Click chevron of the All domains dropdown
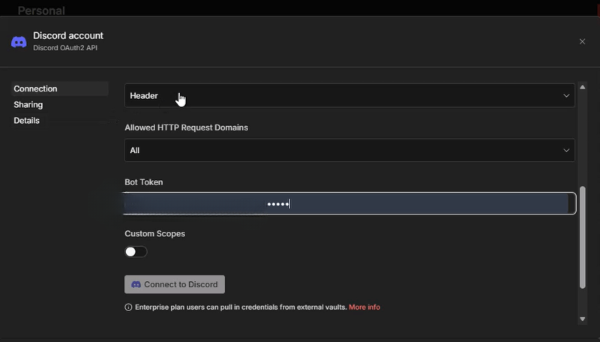 pos(566,150)
